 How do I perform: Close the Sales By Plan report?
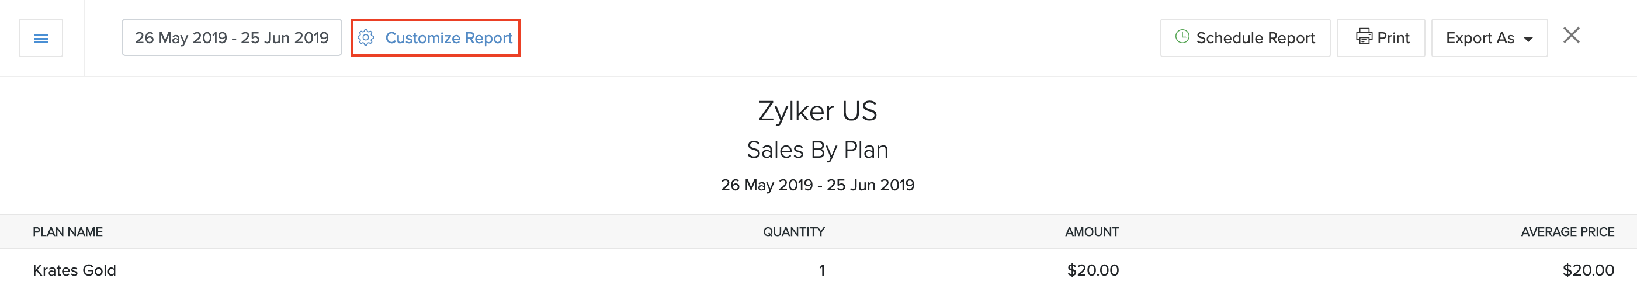click(x=1571, y=36)
